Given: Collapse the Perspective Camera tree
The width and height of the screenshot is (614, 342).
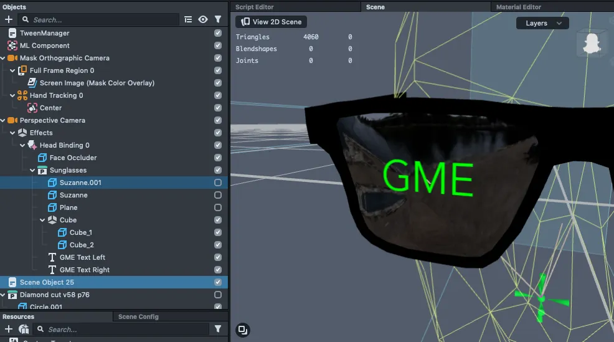Looking at the screenshot, I should point(2,120).
